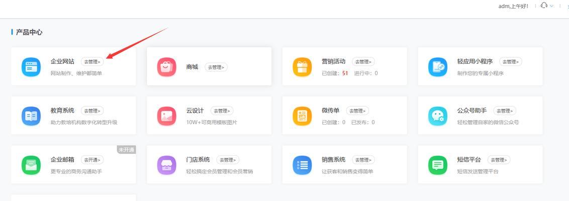Click description 更专业的商务沟通助手

click(x=76, y=171)
